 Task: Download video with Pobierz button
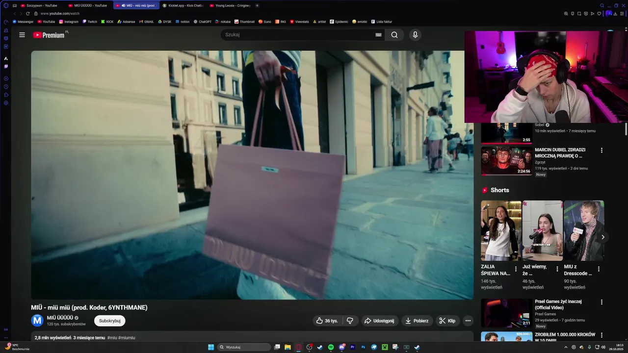point(417,321)
